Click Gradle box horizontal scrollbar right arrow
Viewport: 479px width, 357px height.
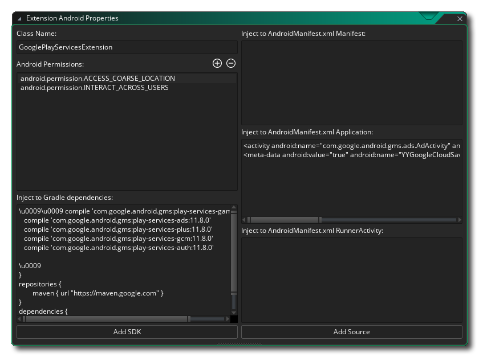(x=228, y=319)
